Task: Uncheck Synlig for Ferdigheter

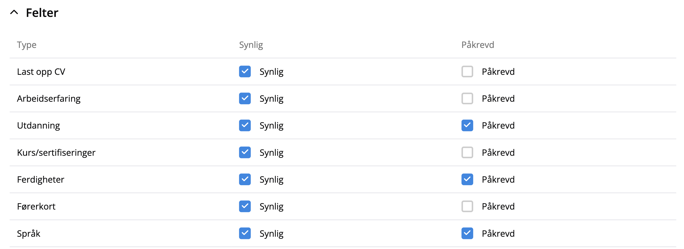Action: tap(245, 179)
